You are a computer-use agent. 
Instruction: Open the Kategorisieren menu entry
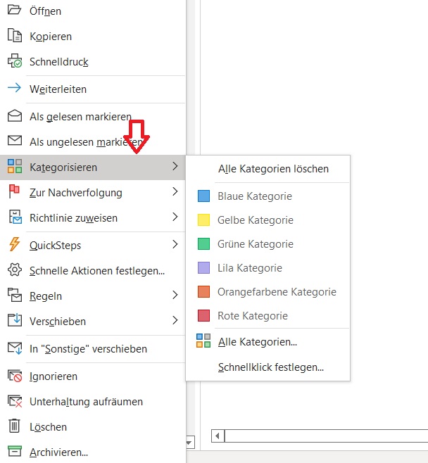point(93,167)
